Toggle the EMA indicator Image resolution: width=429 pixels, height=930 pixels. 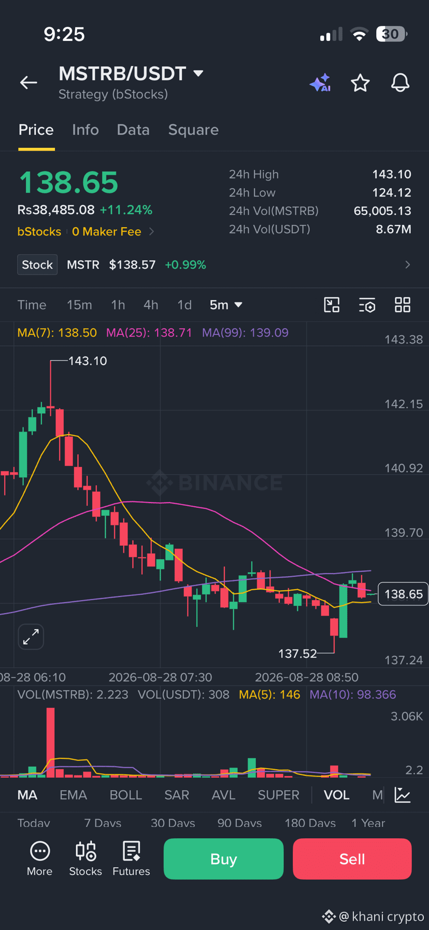click(73, 795)
